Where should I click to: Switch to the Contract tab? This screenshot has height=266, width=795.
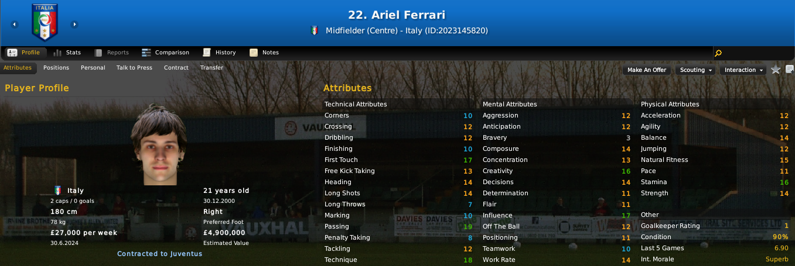(x=176, y=68)
